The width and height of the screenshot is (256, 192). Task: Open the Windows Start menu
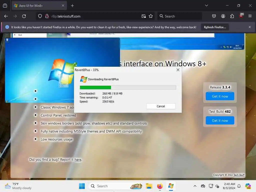pyautogui.click(x=82, y=186)
